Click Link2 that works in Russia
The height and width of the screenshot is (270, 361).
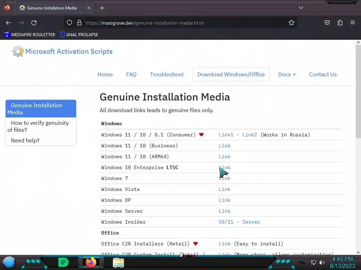pos(250,135)
